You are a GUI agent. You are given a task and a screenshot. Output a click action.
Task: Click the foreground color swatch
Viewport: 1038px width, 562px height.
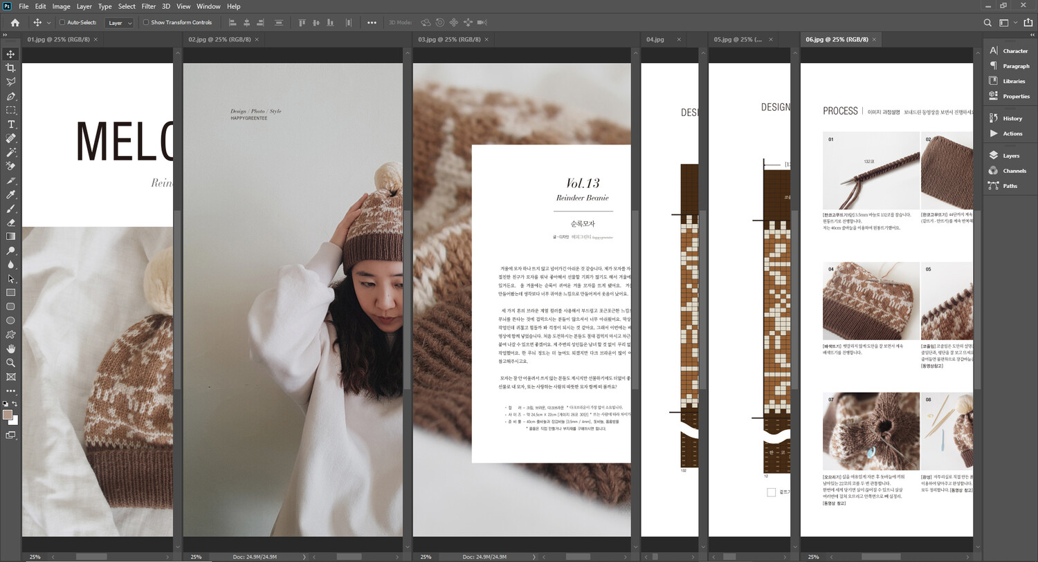pos(8,415)
